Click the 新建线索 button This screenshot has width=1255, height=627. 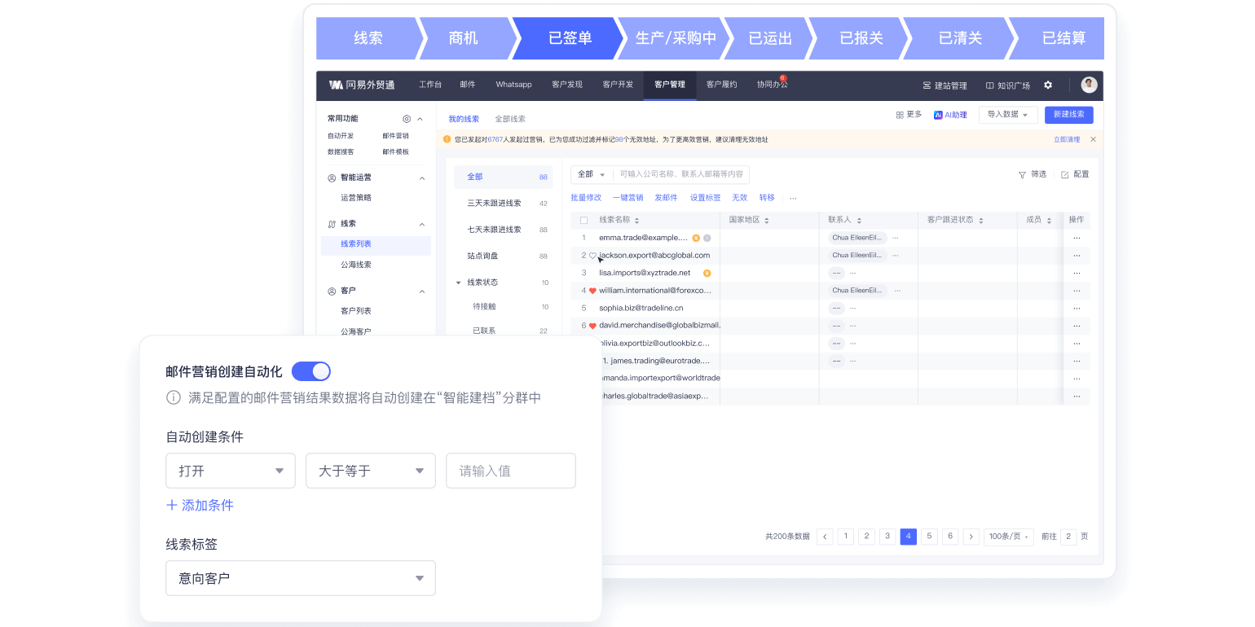(x=1068, y=115)
